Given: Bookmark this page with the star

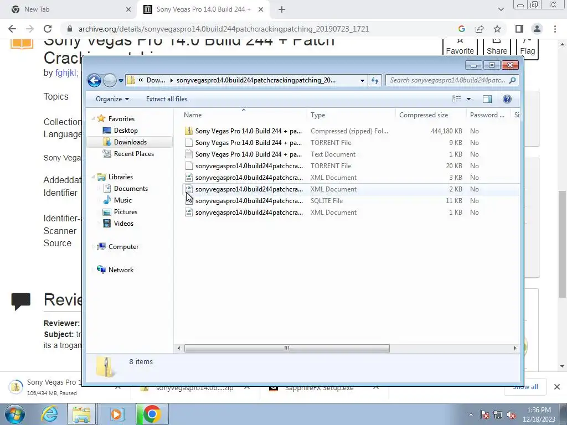Looking at the screenshot, I should [497, 29].
